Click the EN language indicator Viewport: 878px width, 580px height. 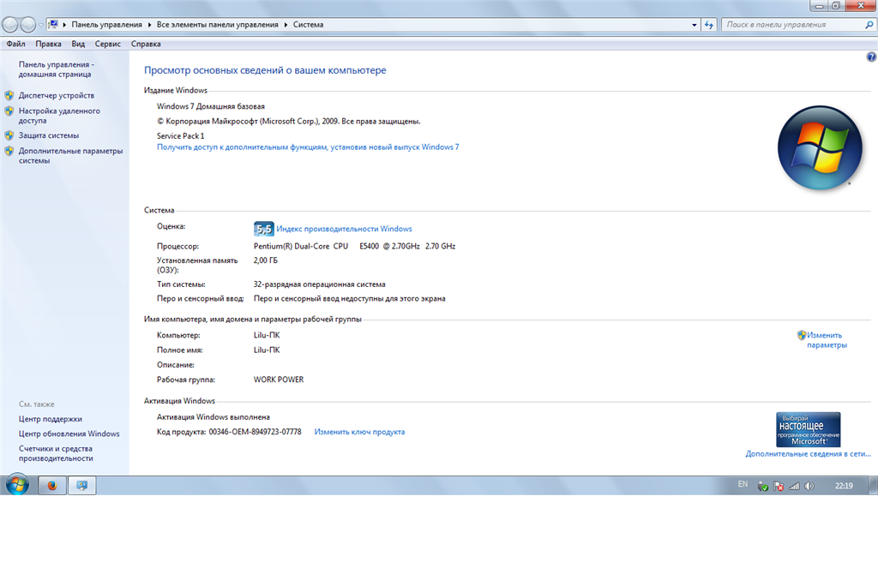pos(743,484)
